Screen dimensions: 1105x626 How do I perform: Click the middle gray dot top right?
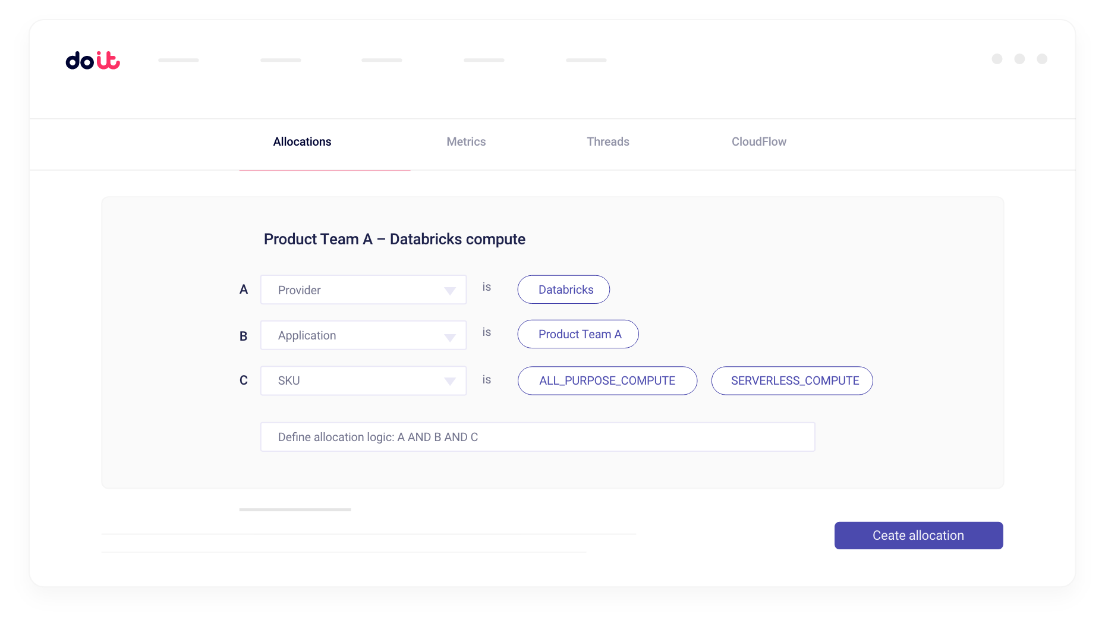(1019, 59)
